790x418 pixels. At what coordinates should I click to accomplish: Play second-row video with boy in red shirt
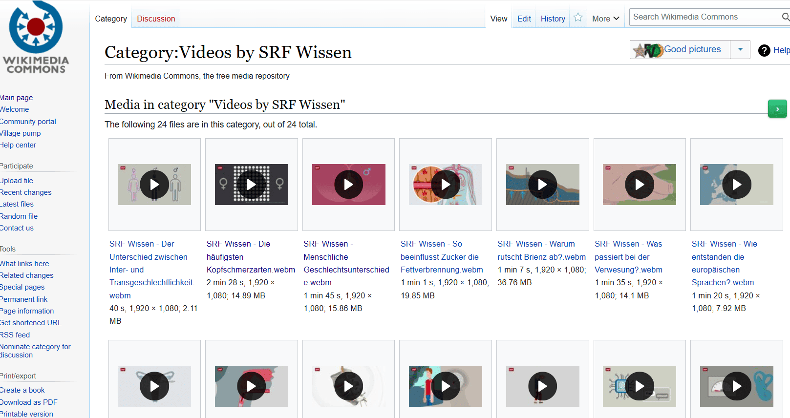[446, 386]
